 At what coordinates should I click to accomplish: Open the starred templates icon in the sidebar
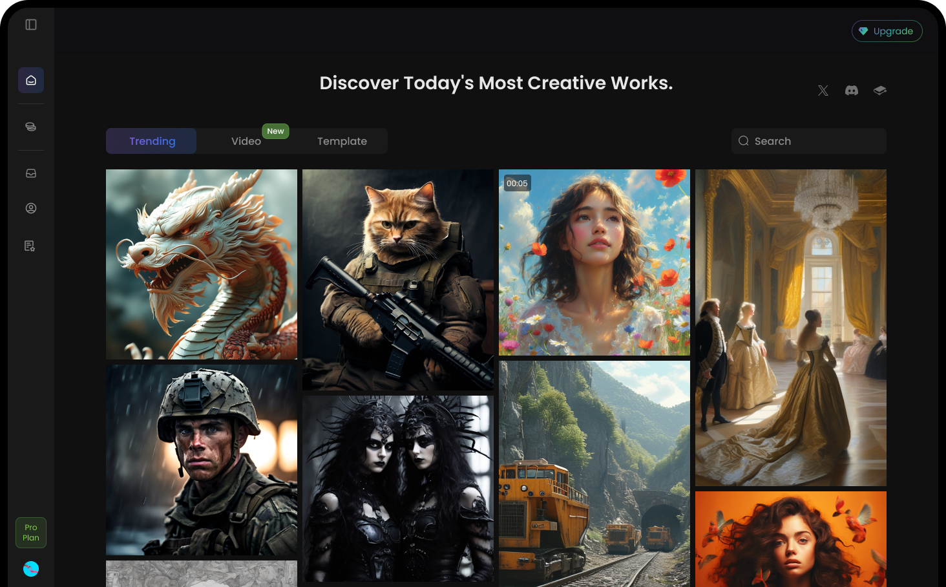30,246
